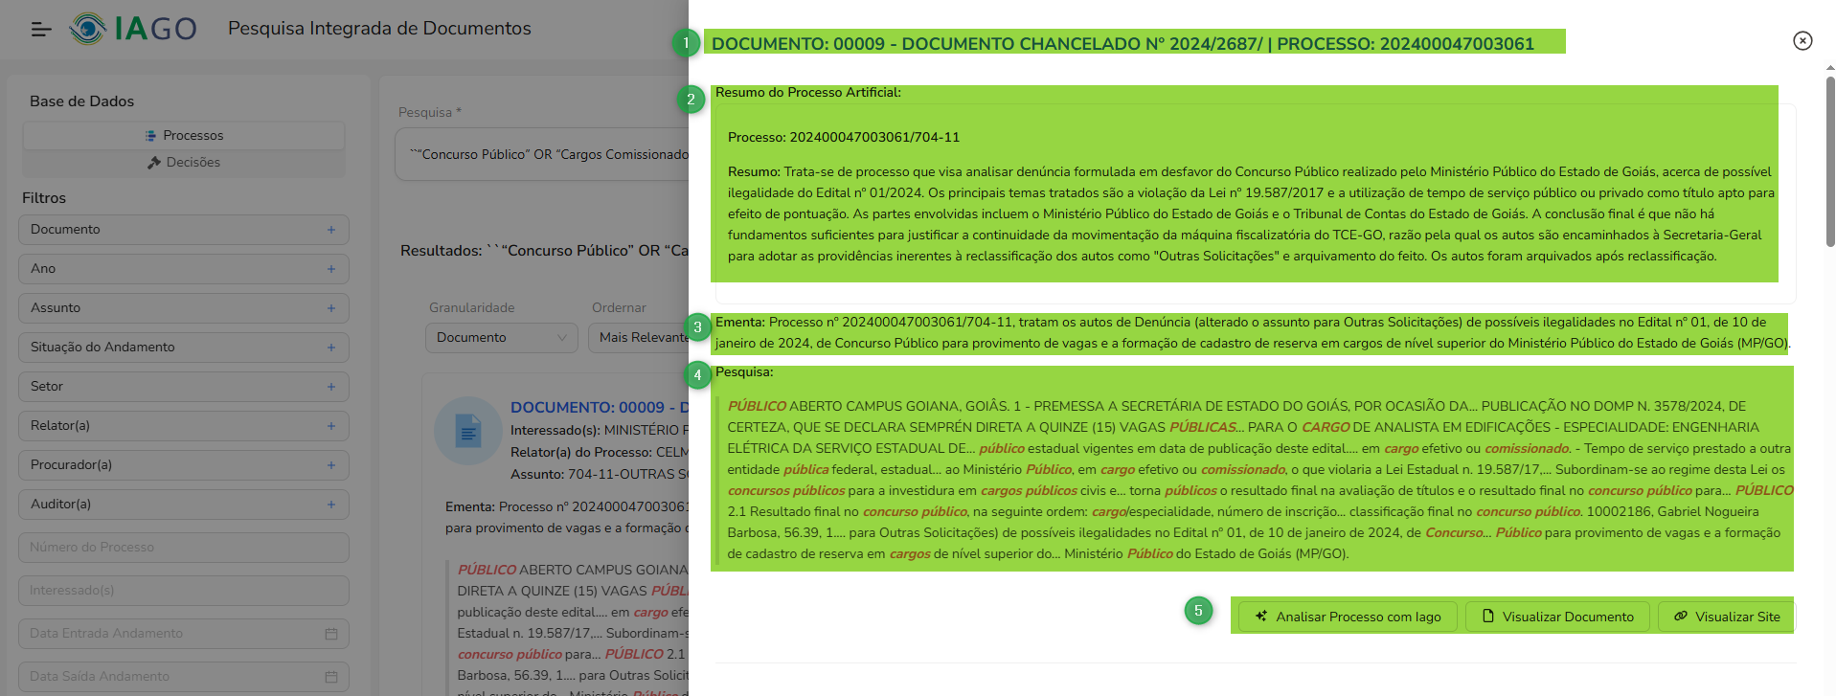This screenshot has width=1836, height=696.
Task: Click plus icon on Relator(a) filter
Action: (331, 426)
